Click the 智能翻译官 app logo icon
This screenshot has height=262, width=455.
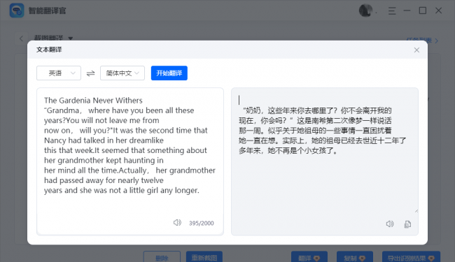(17, 10)
